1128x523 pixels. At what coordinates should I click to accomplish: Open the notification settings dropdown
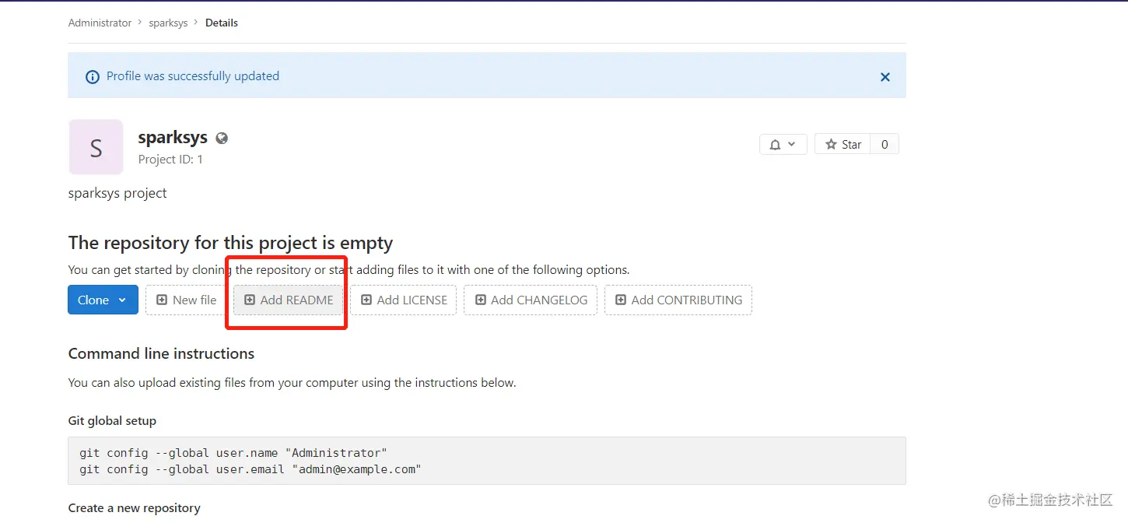(x=783, y=144)
